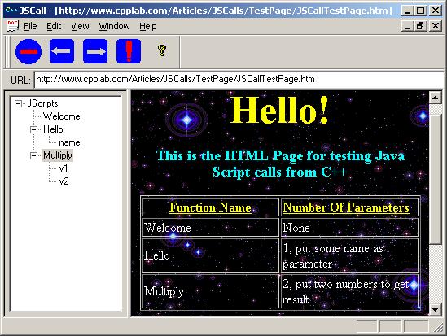This screenshot has width=447, height=336.
Task: Select the Hello item in the tree
Action: tap(53, 129)
